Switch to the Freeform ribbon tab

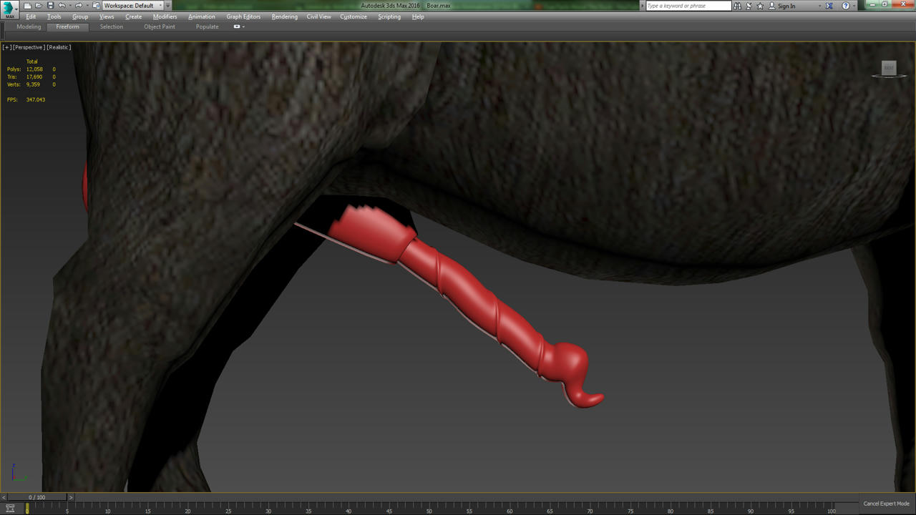click(68, 26)
